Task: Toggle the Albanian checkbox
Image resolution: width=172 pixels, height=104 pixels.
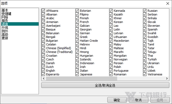Action: pyautogui.click(x=43, y=14)
